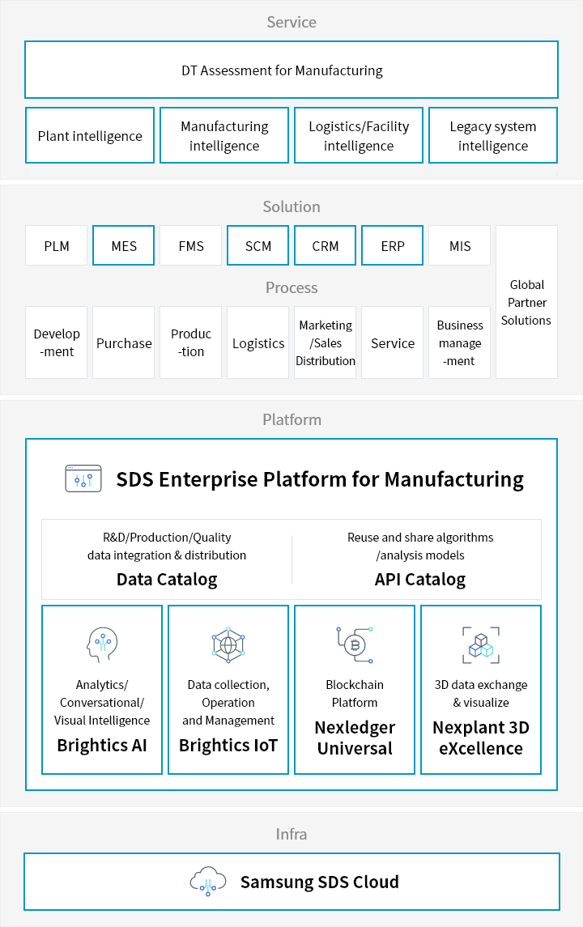Click the Service section heading

[x=291, y=22]
